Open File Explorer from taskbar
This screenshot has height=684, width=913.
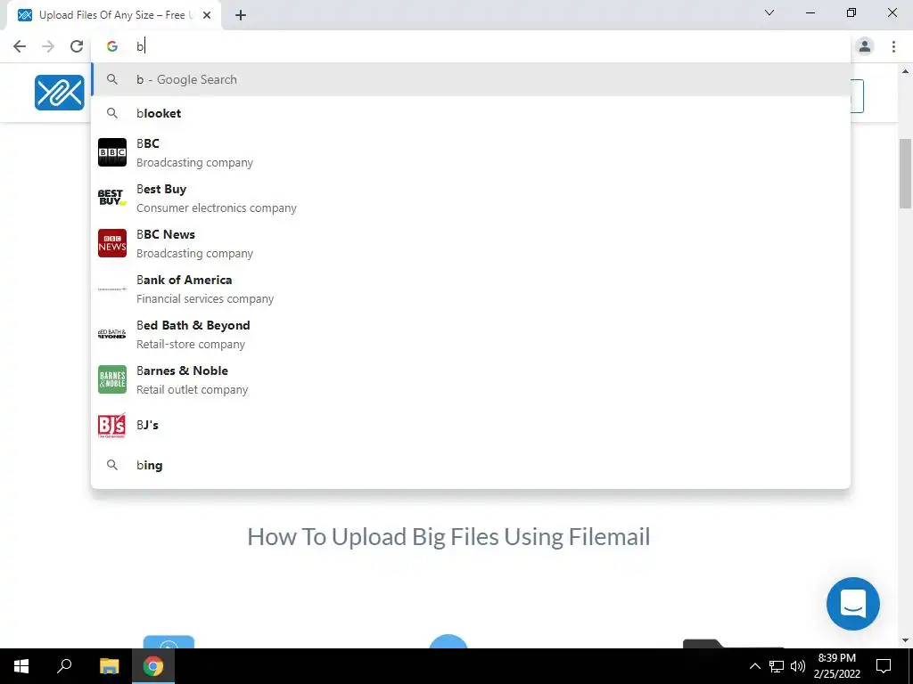(109, 666)
